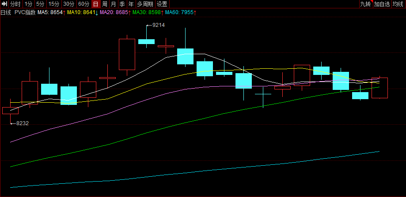
Task: Select the 15分 period tab
Action: pos(54,4)
